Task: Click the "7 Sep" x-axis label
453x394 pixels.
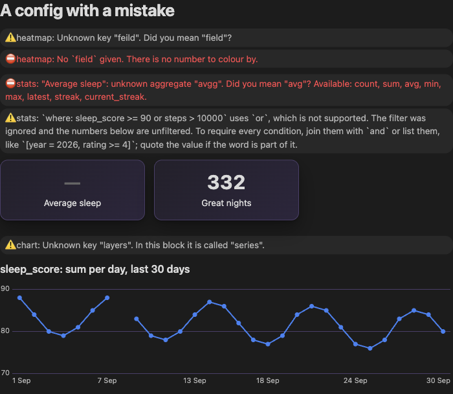Action: 107,380
